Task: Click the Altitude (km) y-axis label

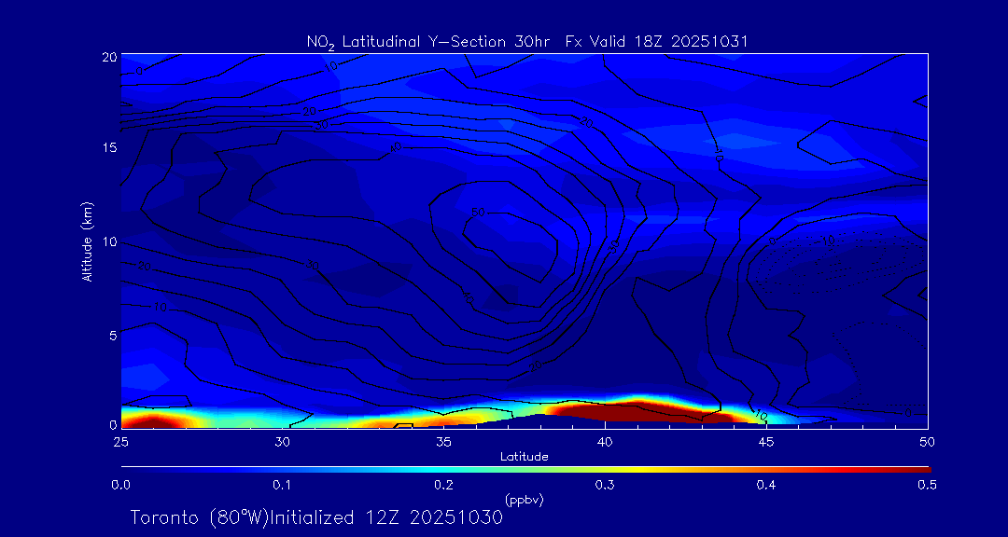Action: [87, 241]
